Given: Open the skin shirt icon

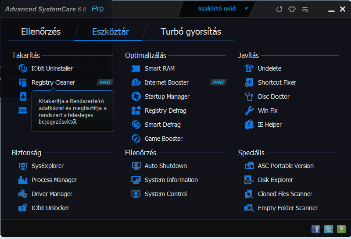Looking at the screenshot, I should click(x=292, y=9).
